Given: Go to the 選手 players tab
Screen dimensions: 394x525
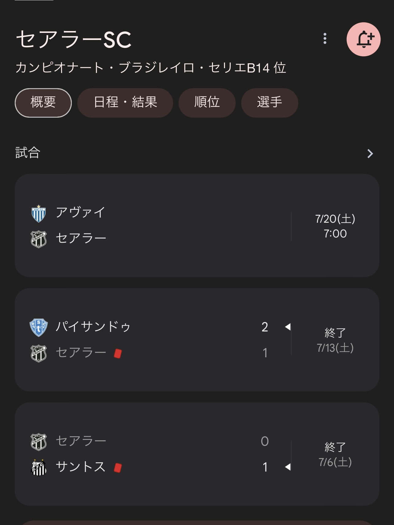Looking at the screenshot, I should (x=270, y=103).
